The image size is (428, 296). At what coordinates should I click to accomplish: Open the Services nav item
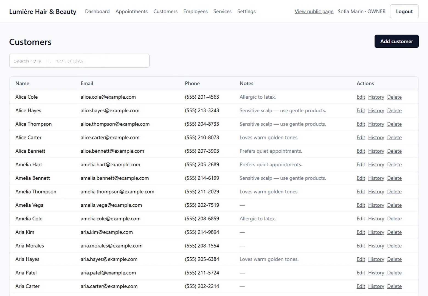click(x=222, y=12)
